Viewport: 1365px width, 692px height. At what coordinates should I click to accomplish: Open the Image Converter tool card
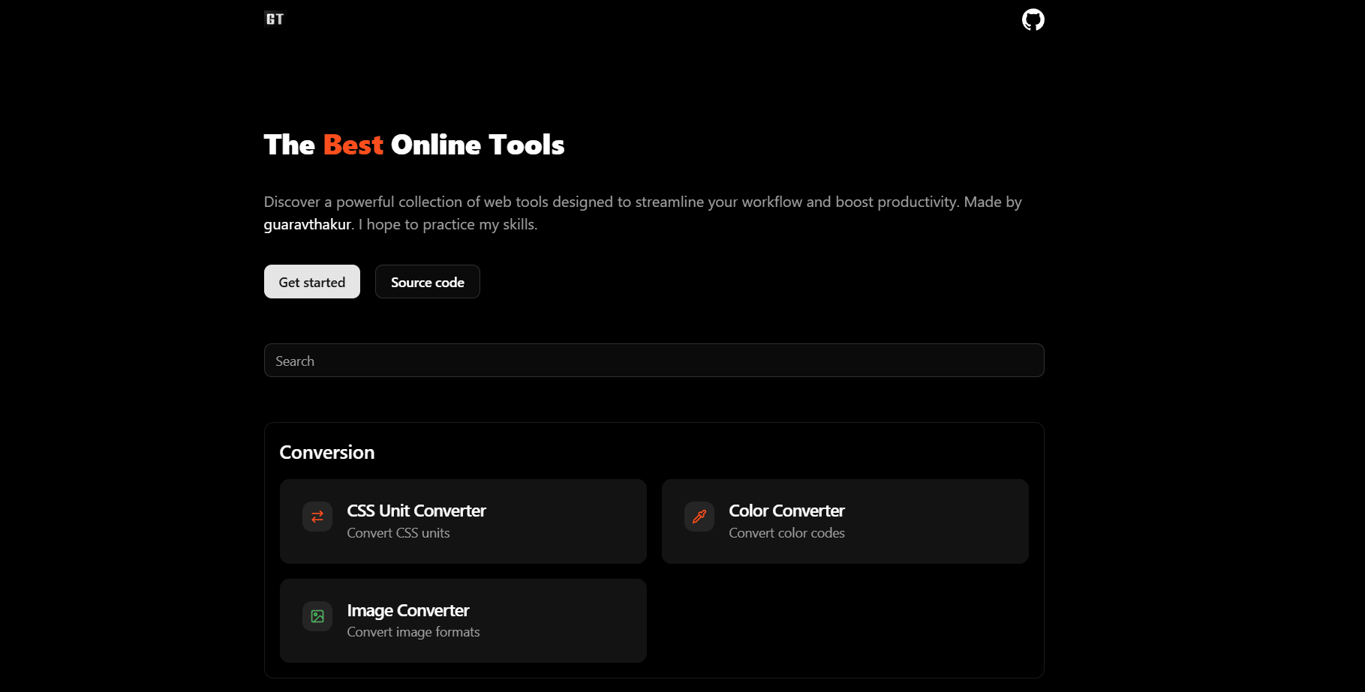point(462,620)
